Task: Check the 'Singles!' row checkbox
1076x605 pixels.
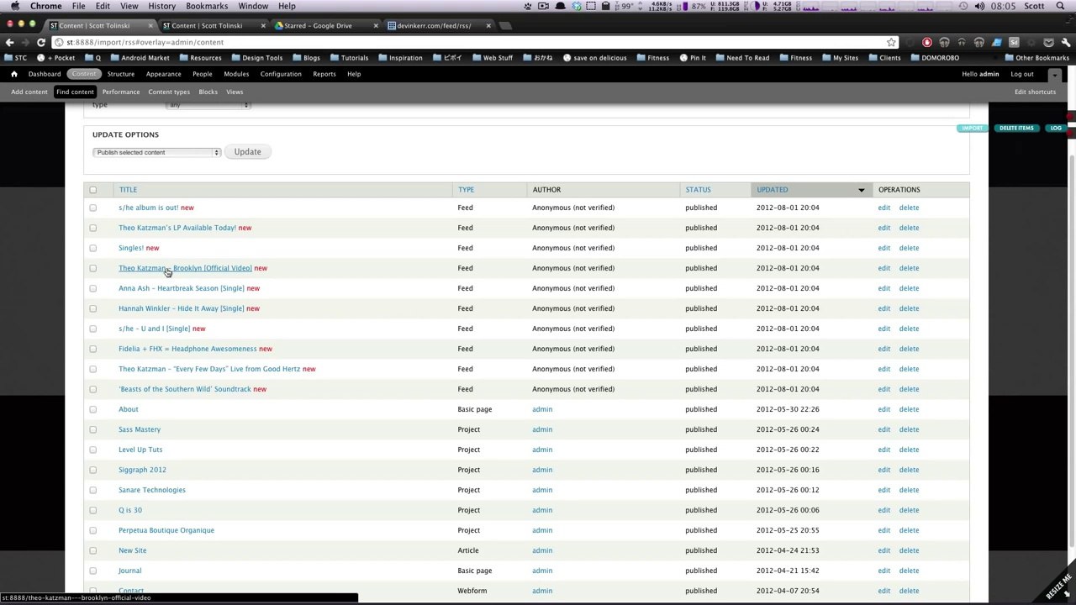Action: click(x=93, y=248)
